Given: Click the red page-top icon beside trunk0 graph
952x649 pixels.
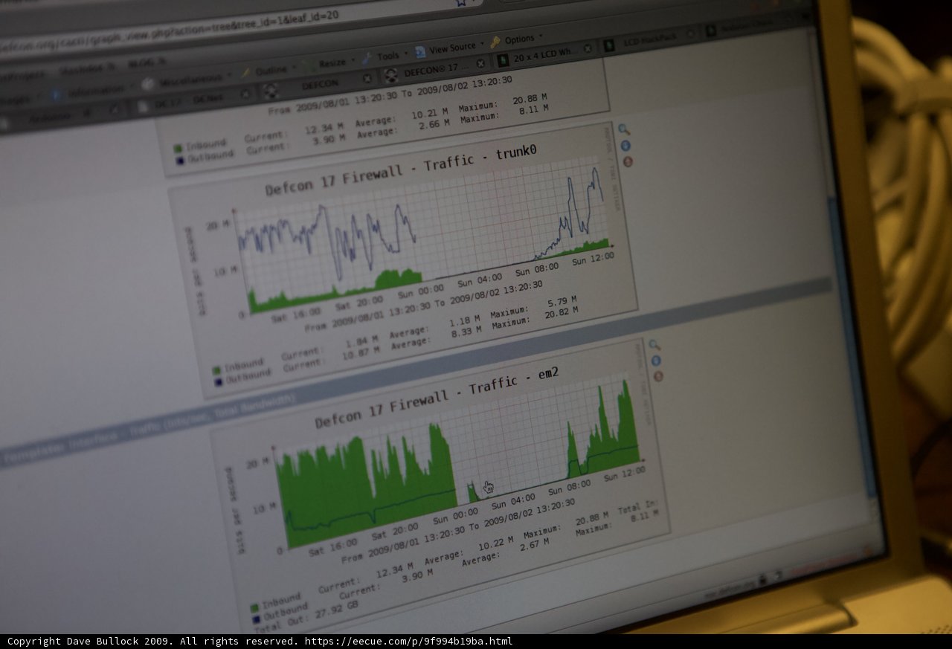Looking at the screenshot, I should (x=628, y=161).
